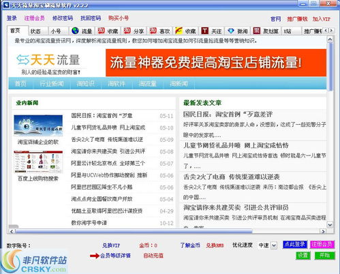The width and height of the screenshot is (340, 274).
Task: Click the green 设置 button
Action: [303, 256]
